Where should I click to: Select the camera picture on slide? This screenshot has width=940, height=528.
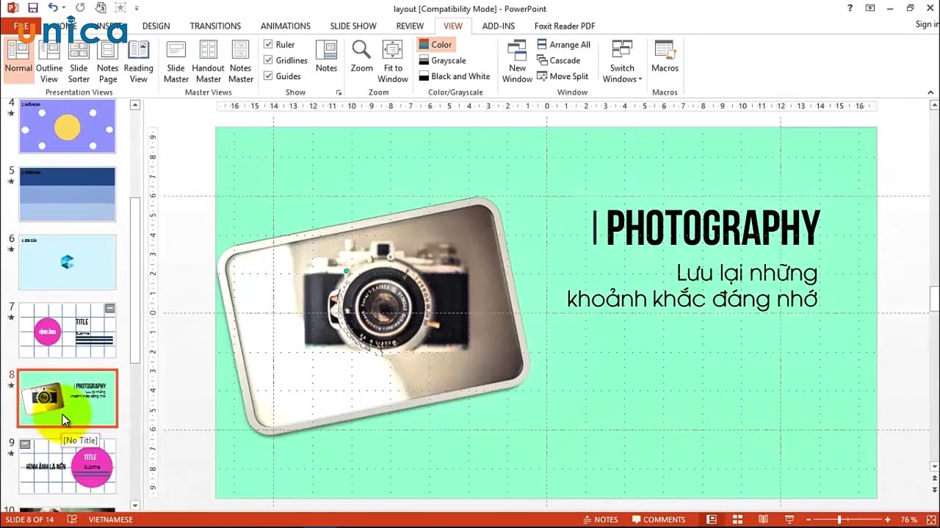373,316
